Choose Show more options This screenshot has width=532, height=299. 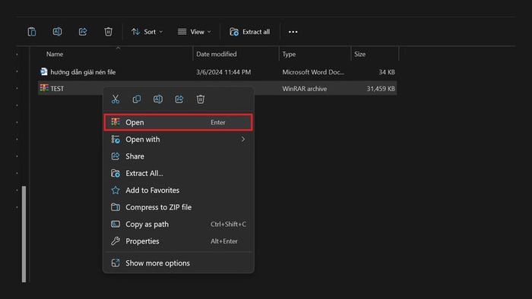pyautogui.click(x=178, y=263)
